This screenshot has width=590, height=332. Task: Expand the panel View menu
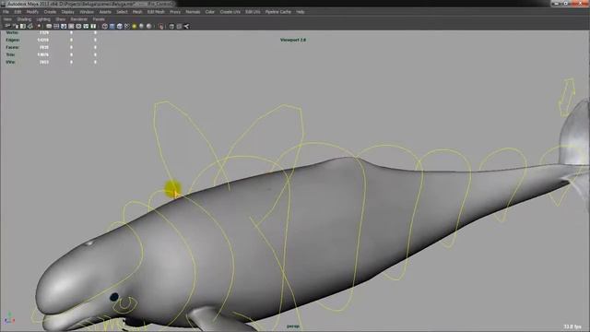point(7,18)
